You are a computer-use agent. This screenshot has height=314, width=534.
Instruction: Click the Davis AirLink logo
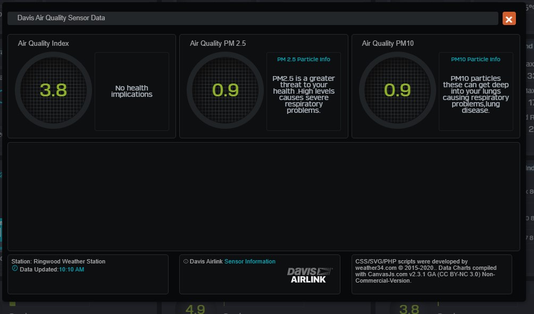(x=310, y=275)
